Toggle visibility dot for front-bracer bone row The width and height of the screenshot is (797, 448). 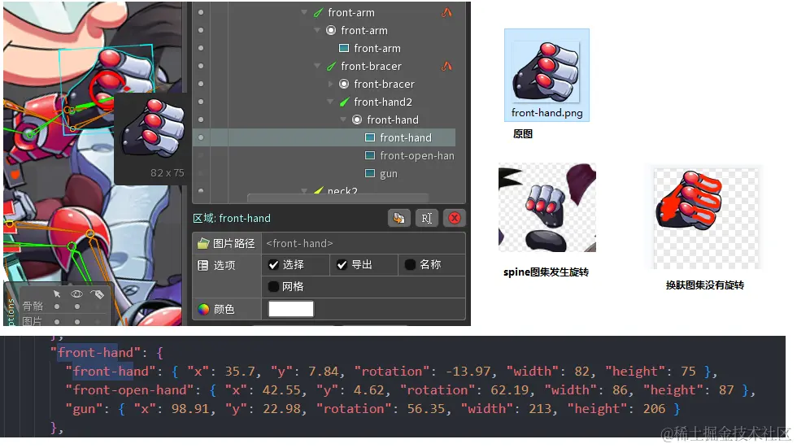[201, 66]
